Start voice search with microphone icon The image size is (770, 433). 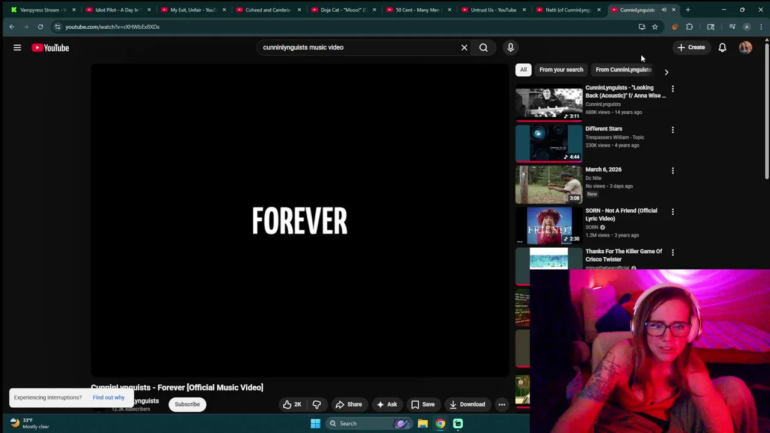point(511,48)
